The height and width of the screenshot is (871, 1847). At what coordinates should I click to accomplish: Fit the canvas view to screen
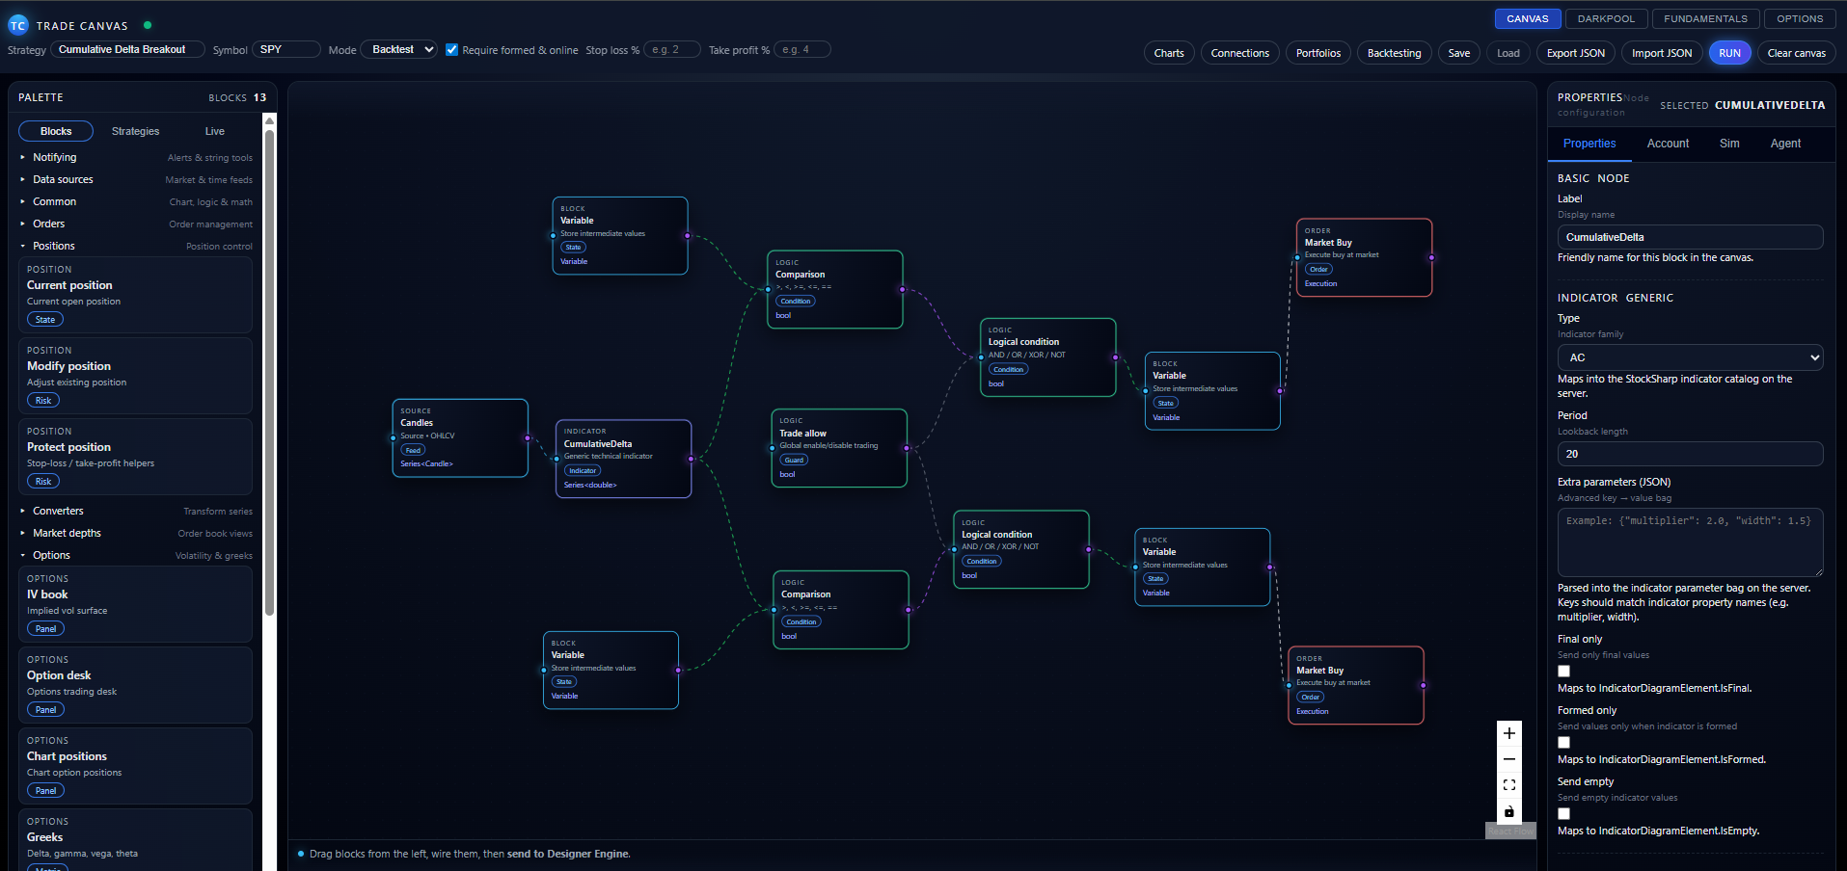point(1508,785)
